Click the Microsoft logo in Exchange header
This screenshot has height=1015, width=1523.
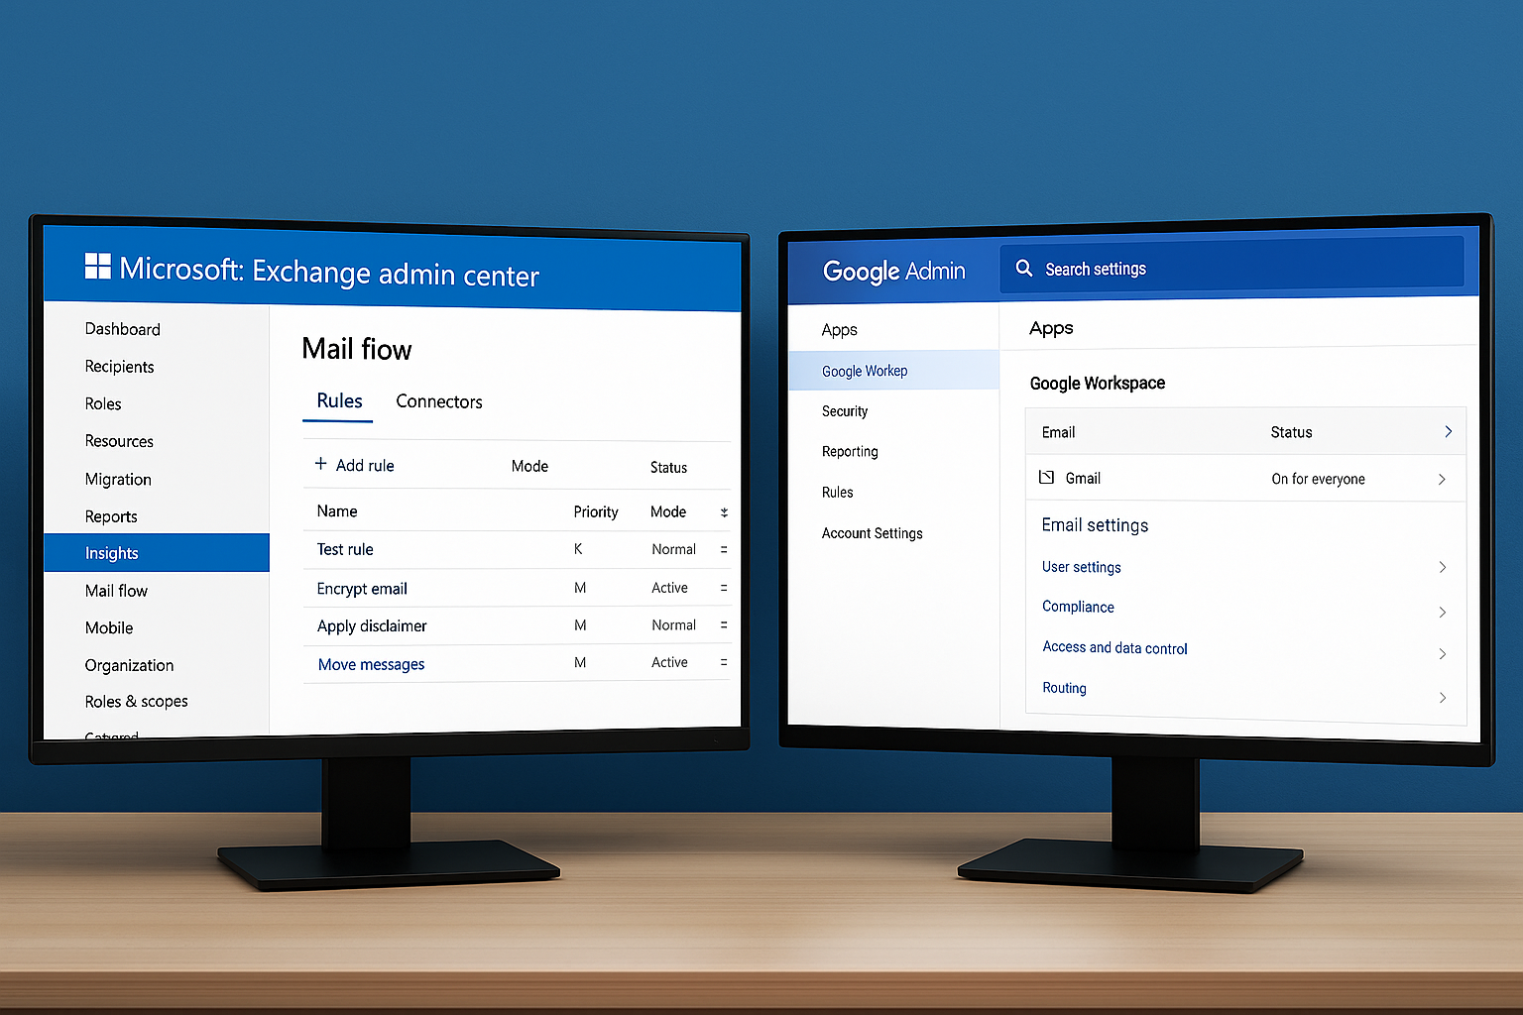coord(97,266)
